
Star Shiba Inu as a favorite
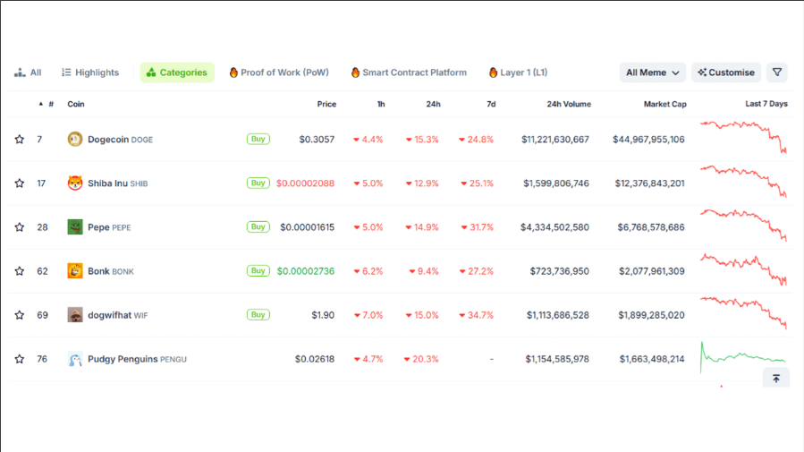[20, 183]
